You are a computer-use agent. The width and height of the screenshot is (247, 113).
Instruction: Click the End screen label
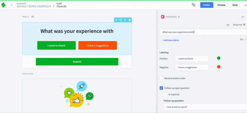(x=28, y=74)
